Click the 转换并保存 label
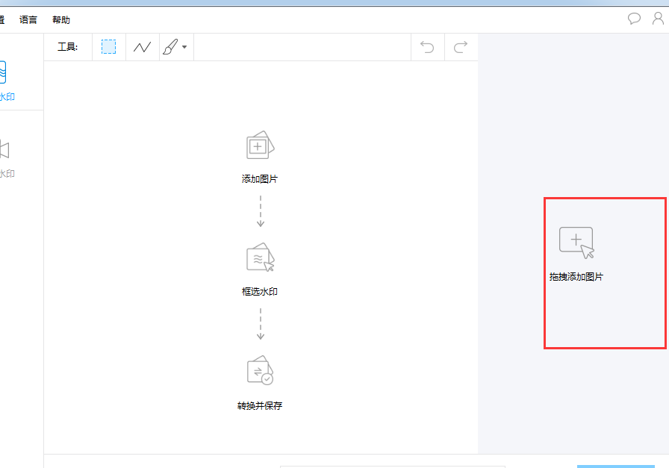This screenshot has width=669, height=468. (x=260, y=406)
